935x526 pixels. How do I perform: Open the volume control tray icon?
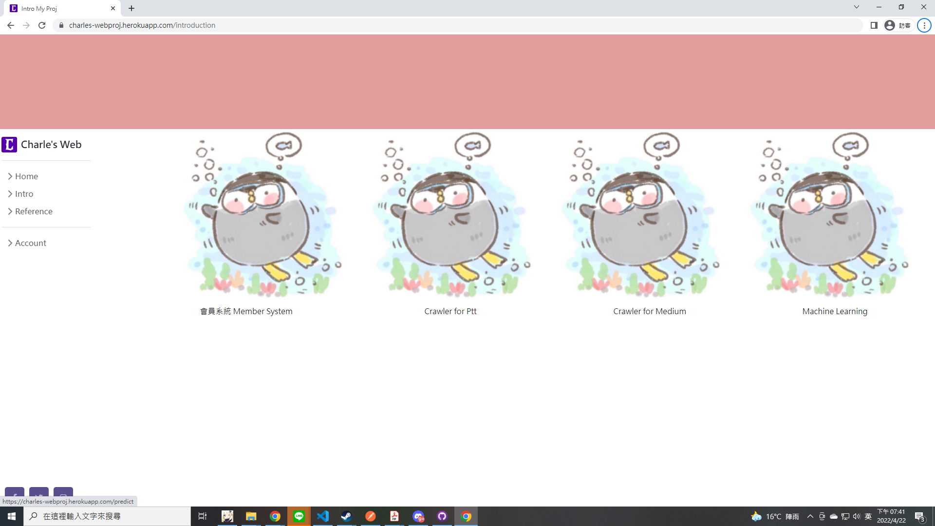pyautogui.click(x=857, y=516)
